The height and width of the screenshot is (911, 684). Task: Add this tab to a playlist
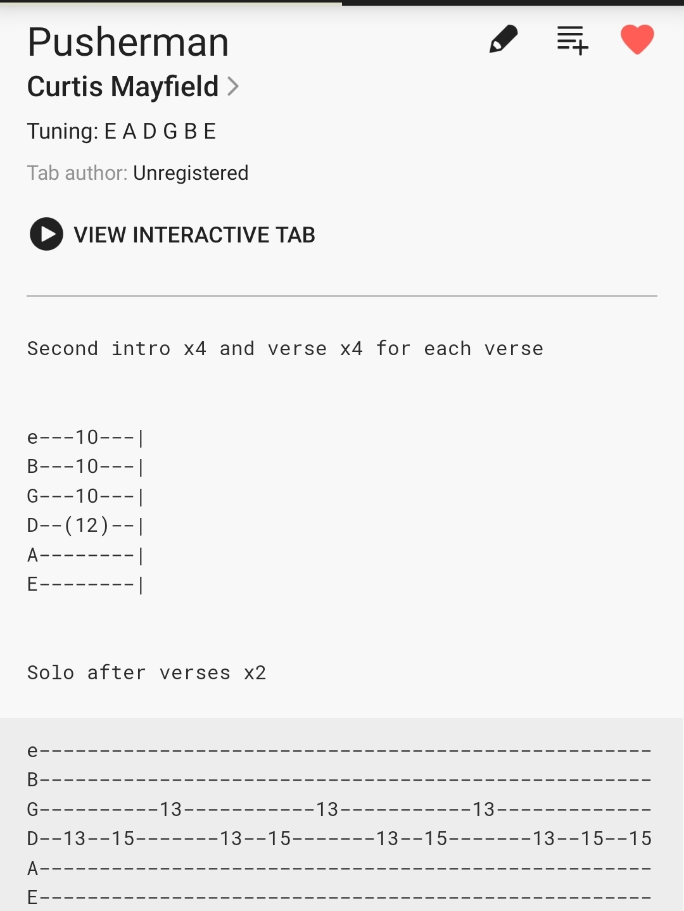pyautogui.click(x=573, y=40)
